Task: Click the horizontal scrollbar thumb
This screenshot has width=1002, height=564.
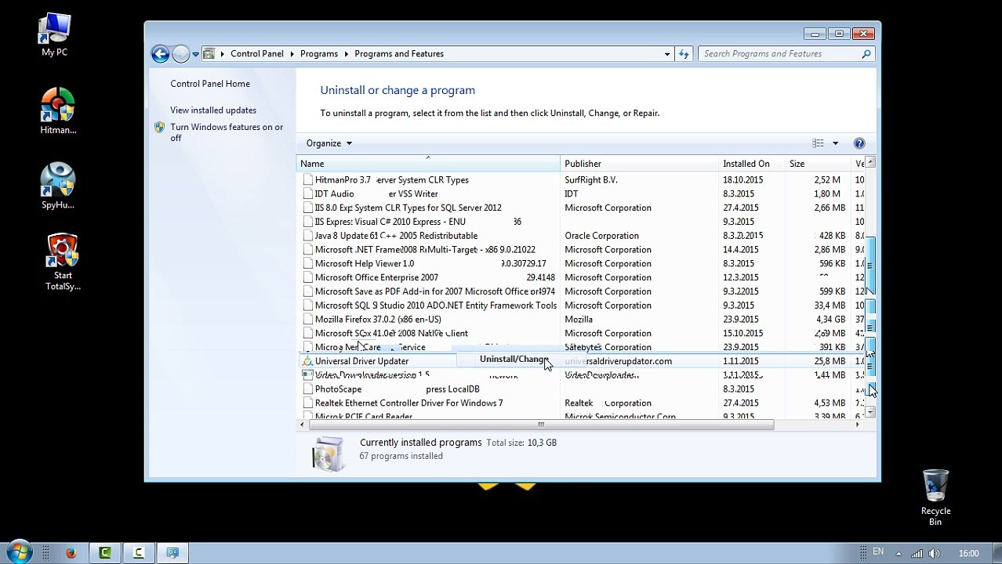Action: coord(542,425)
